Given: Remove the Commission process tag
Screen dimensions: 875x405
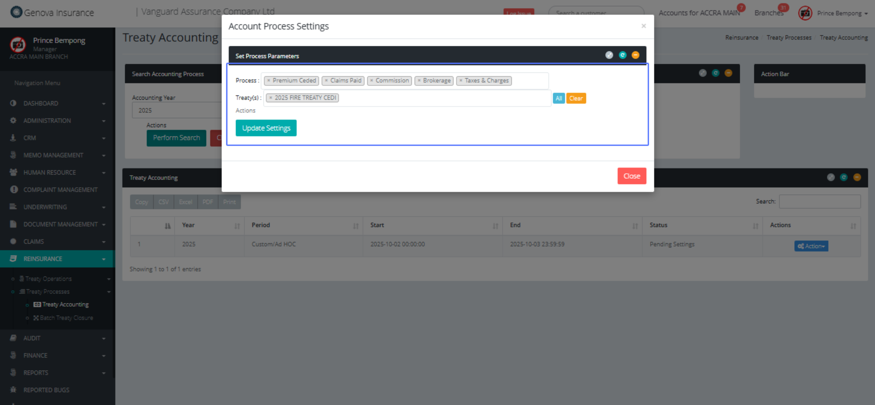Looking at the screenshot, I should point(371,81).
